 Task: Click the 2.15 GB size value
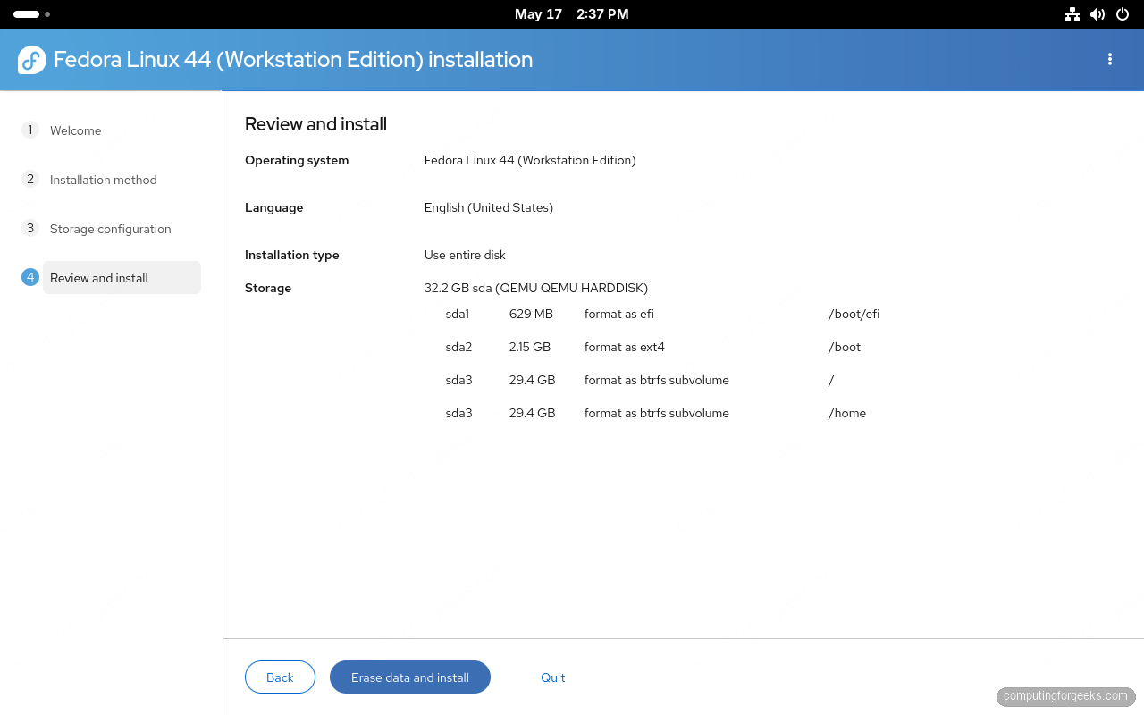[x=530, y=347]
